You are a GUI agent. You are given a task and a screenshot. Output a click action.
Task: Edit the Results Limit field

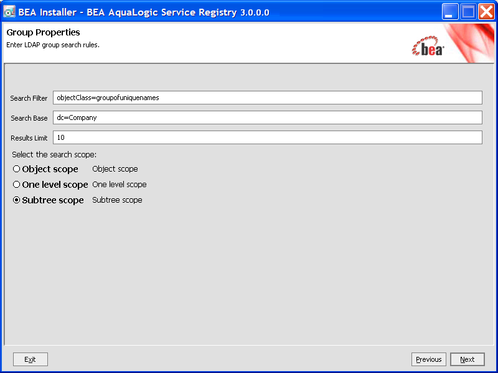pyautogui.click(x=268, y=137)
